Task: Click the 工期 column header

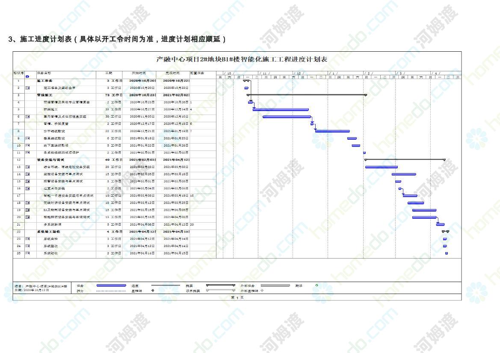Action: (109, 73)
